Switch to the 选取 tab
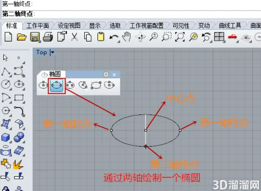 [x=115, y=26]
